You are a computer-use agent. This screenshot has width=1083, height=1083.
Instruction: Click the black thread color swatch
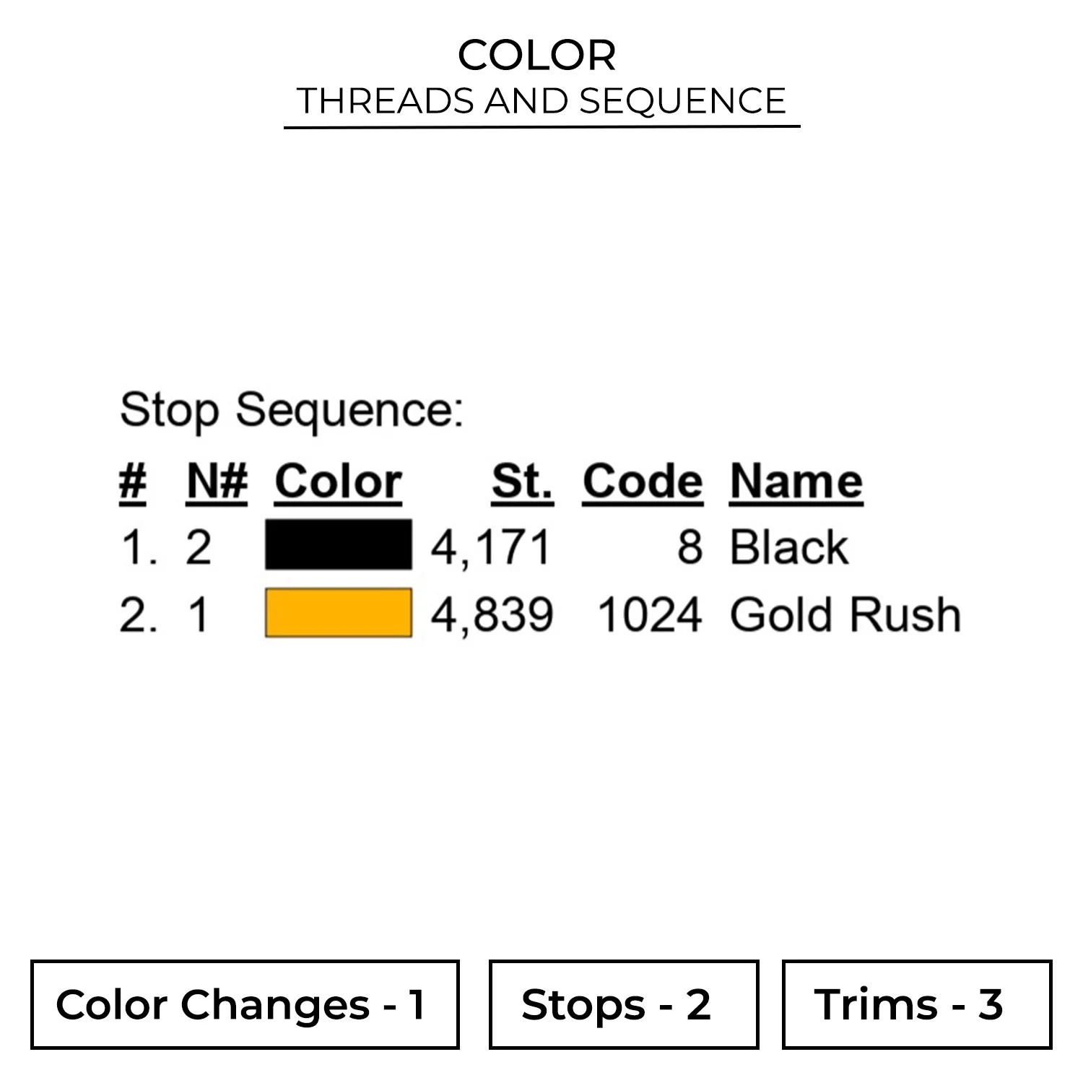[x=338, y=544]
